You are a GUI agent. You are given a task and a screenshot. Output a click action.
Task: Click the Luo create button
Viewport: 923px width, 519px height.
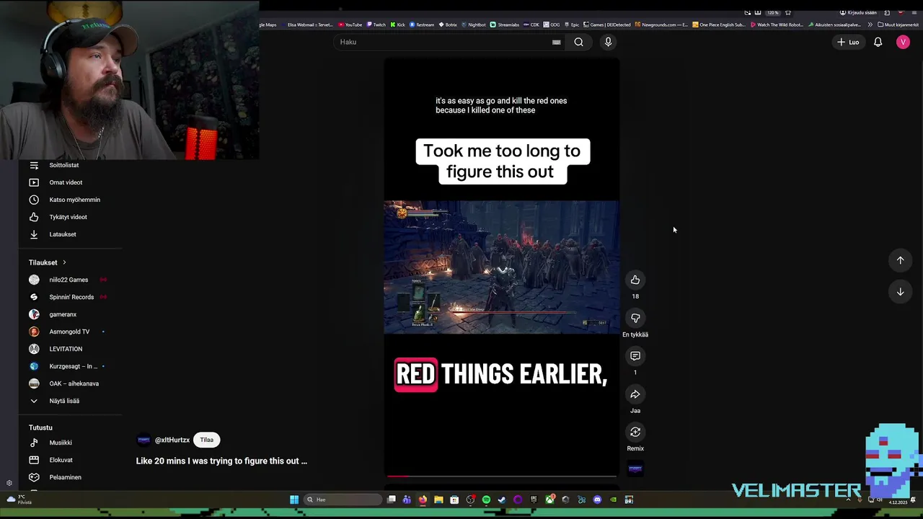(x=848, y=42)
